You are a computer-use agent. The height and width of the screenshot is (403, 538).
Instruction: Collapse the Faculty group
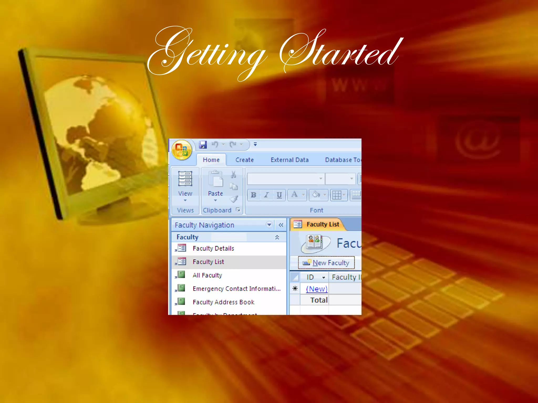277,237
